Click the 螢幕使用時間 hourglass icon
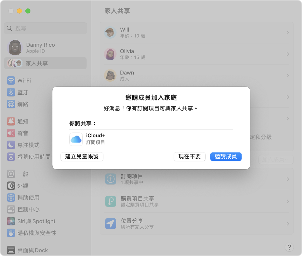This screenshot has height=256, width=302. point(11,157)
